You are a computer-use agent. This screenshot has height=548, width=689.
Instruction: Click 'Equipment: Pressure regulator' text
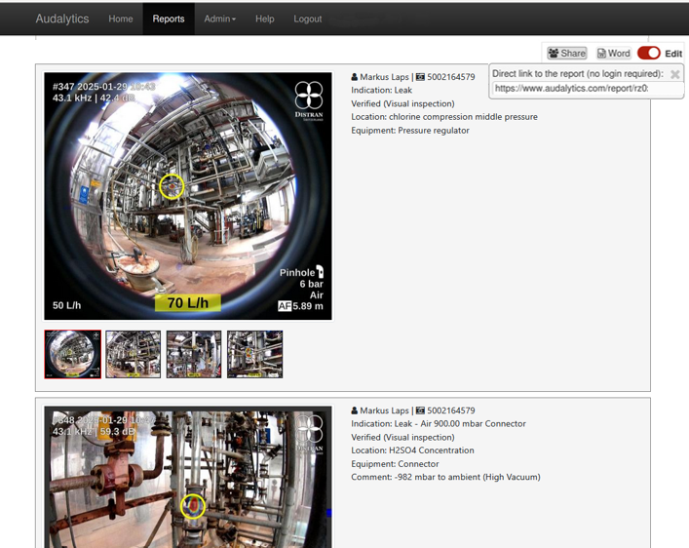point(410,131)
